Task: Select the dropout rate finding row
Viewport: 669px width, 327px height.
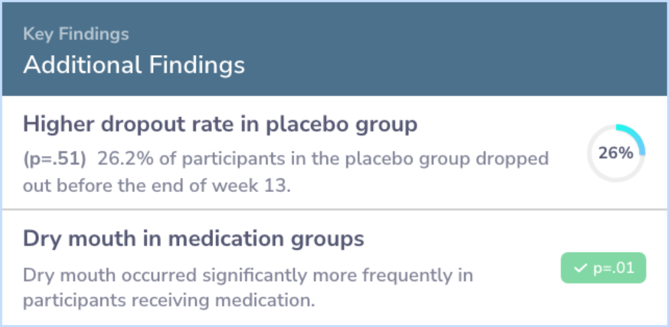Action: (x=334, y=152)
